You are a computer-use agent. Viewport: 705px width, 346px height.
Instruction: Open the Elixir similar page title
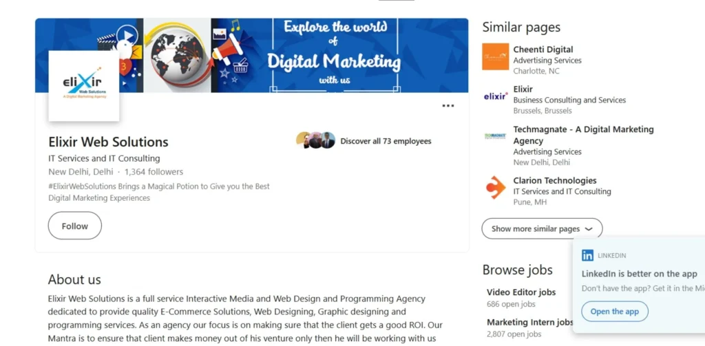coord(523,89)
